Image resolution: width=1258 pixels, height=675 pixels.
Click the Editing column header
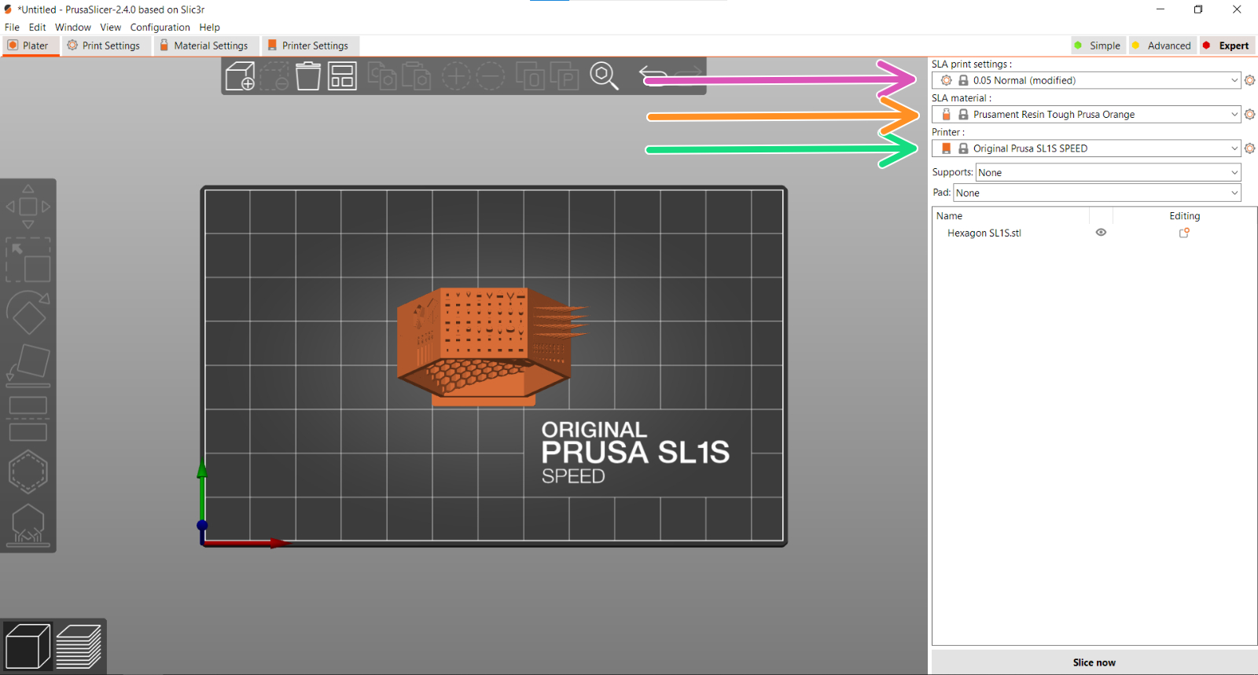(1184, 216)
